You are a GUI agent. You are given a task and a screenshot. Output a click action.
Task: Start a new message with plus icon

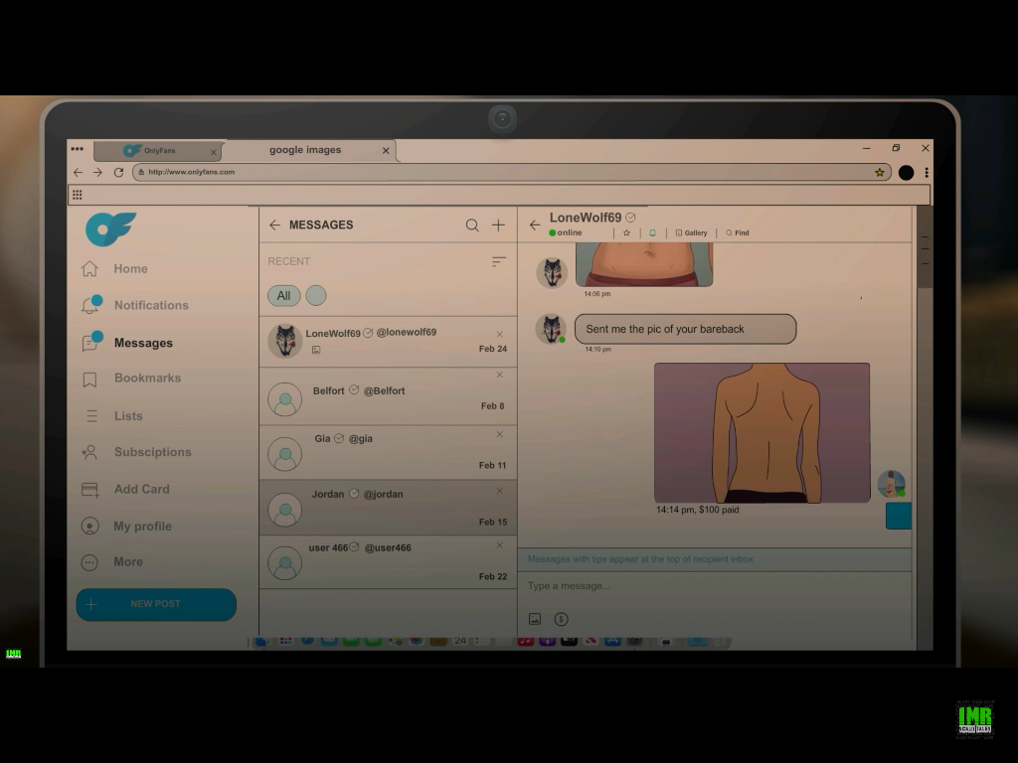tap(498, 226)
